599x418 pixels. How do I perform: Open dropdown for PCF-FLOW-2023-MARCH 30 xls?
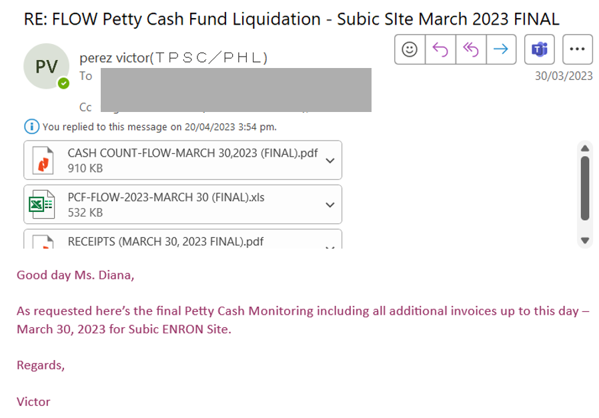pos(330,204)
